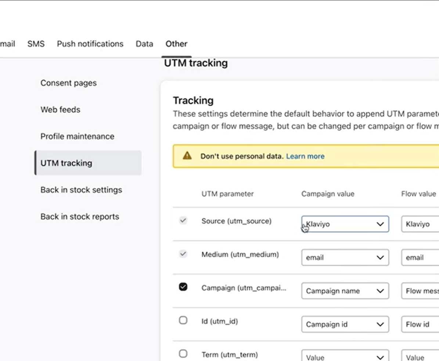The height and width of the screenshot is (361, 439).
Task: Open the Source flow value Klaviyo dropdown
Action: (x=420, y=224)
